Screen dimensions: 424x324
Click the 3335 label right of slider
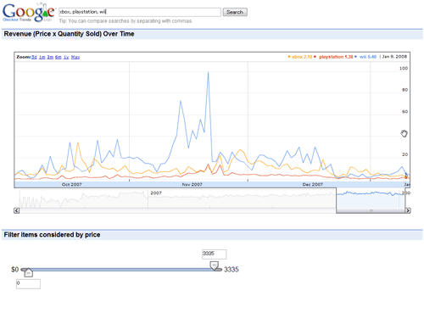coord(232,270)
